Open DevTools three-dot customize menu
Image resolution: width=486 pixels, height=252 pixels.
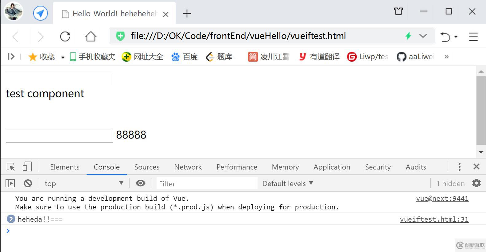(459, 167)
